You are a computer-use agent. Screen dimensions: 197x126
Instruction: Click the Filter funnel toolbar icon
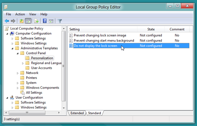click(x=60, y=21)
